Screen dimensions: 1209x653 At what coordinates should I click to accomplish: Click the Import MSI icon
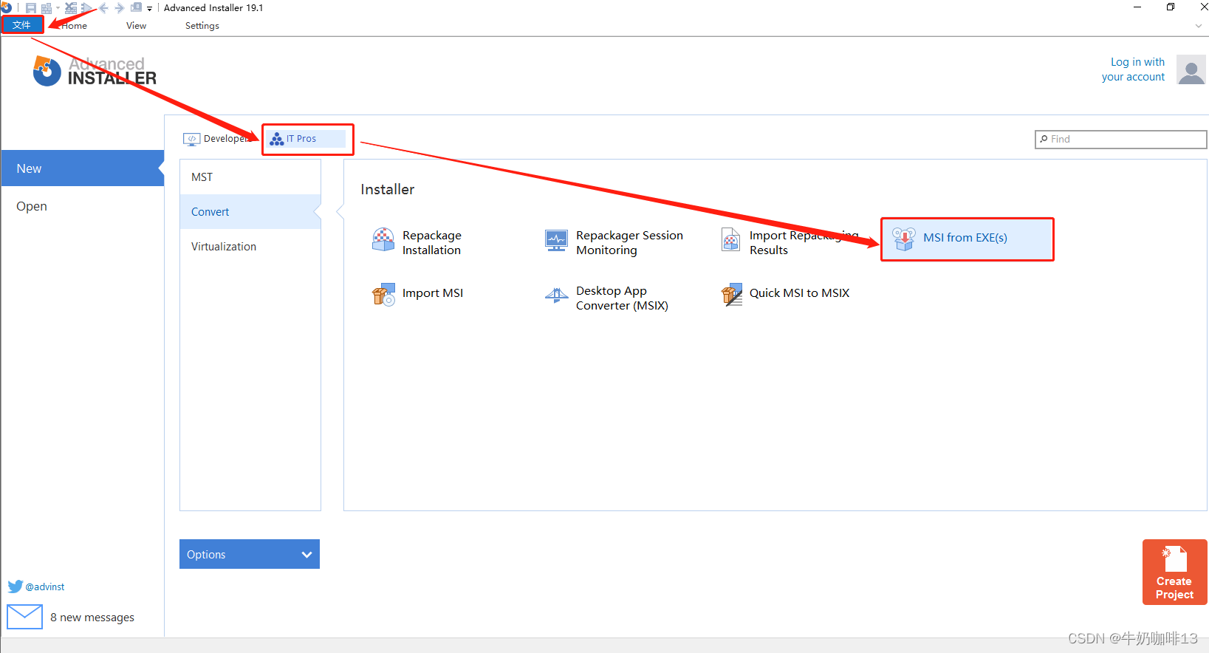(x=383, y=295)
